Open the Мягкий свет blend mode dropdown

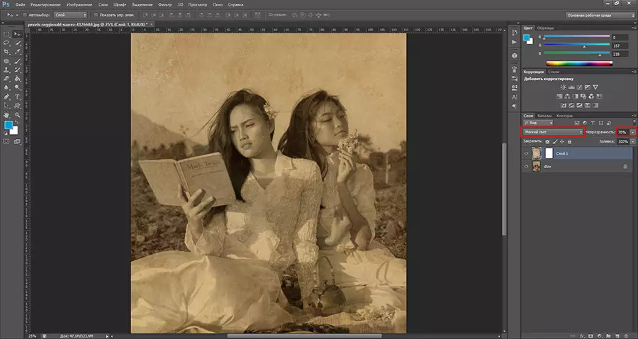click(x=552, y=132)
